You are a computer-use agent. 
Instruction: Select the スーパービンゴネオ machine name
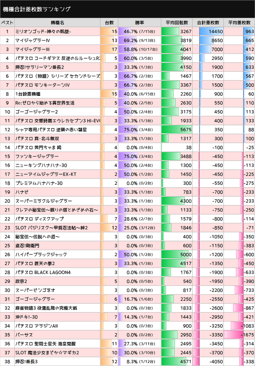(35, 290)
